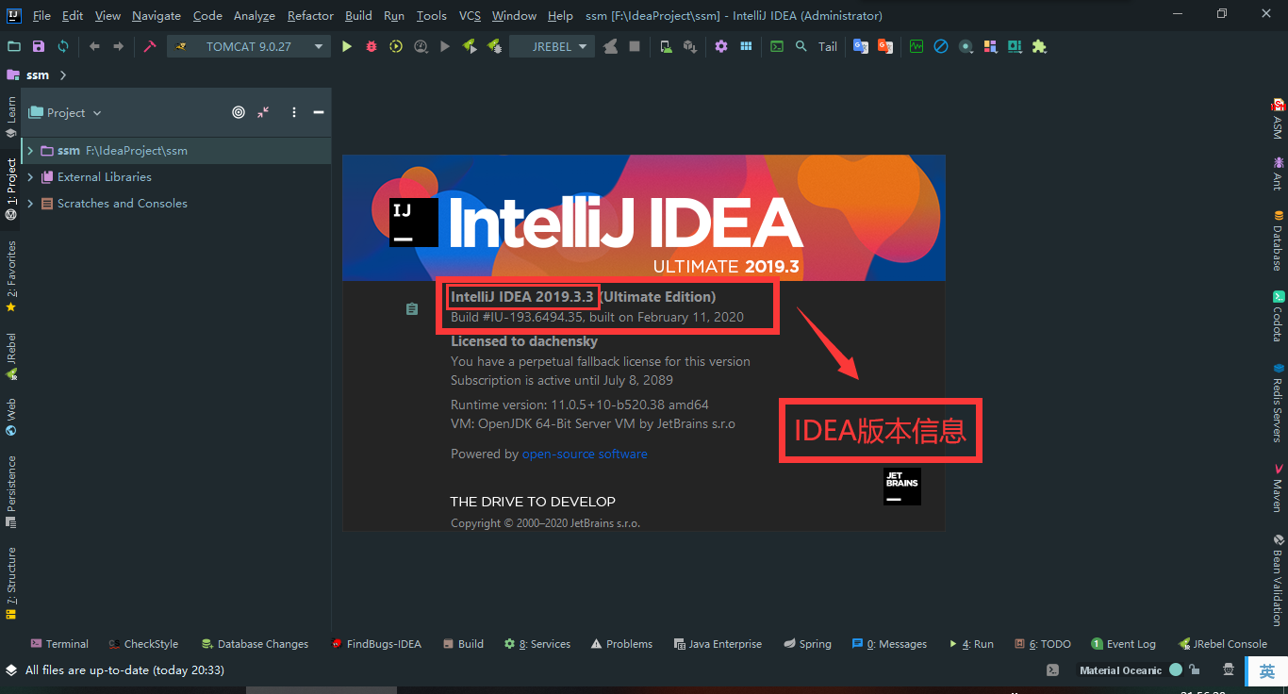1288x694 pixels.
Task: Open IDE Settings from the toolbar gear
Action: pyautogui.click(x=720, y=45)
